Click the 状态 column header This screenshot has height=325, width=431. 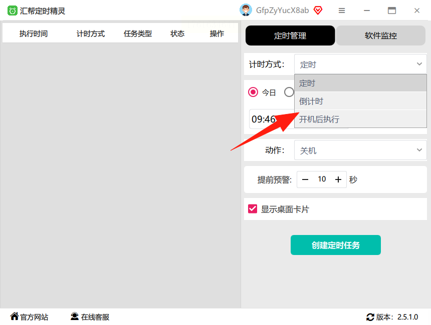click(x=177, y=33)
